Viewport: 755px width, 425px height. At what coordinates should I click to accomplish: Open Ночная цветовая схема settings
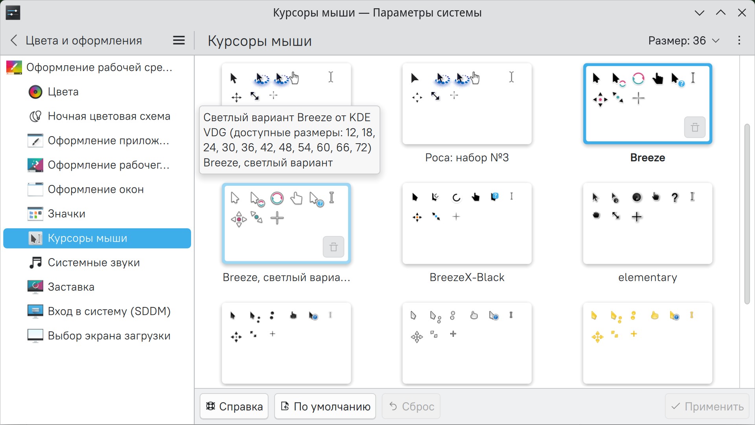[x=109, y=116]
